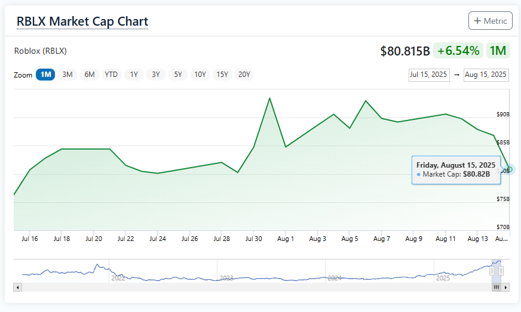The image size is (521, 312).
Task: Click the Friday, August 15, 2025 tooltip
Action: click(x=456, y=169)
